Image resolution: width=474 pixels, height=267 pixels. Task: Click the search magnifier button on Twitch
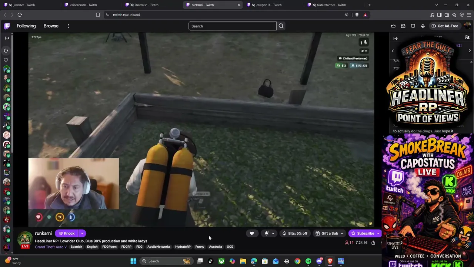coord(281,26)
